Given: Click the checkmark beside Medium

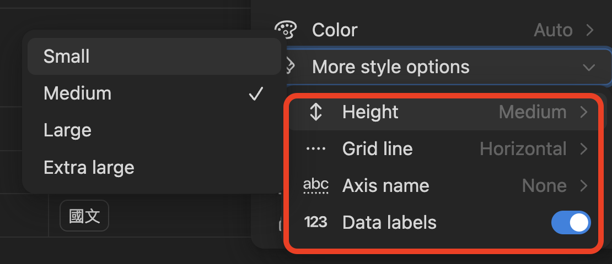Looking at the screenshot, I should (x=256, y=94).
